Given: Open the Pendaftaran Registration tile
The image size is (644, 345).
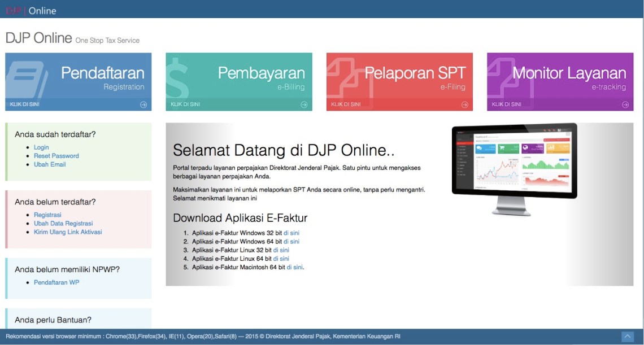Looking at the screenshot, I should (79, 78).
